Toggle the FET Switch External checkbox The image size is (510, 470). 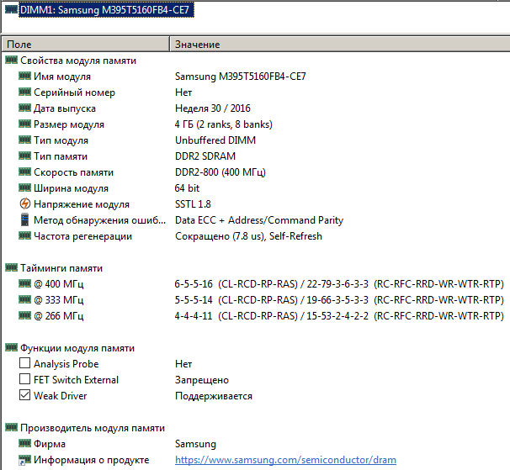click(x=24, y=380)
